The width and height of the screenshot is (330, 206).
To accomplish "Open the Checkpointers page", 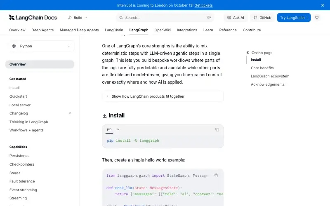I will 22,164.
